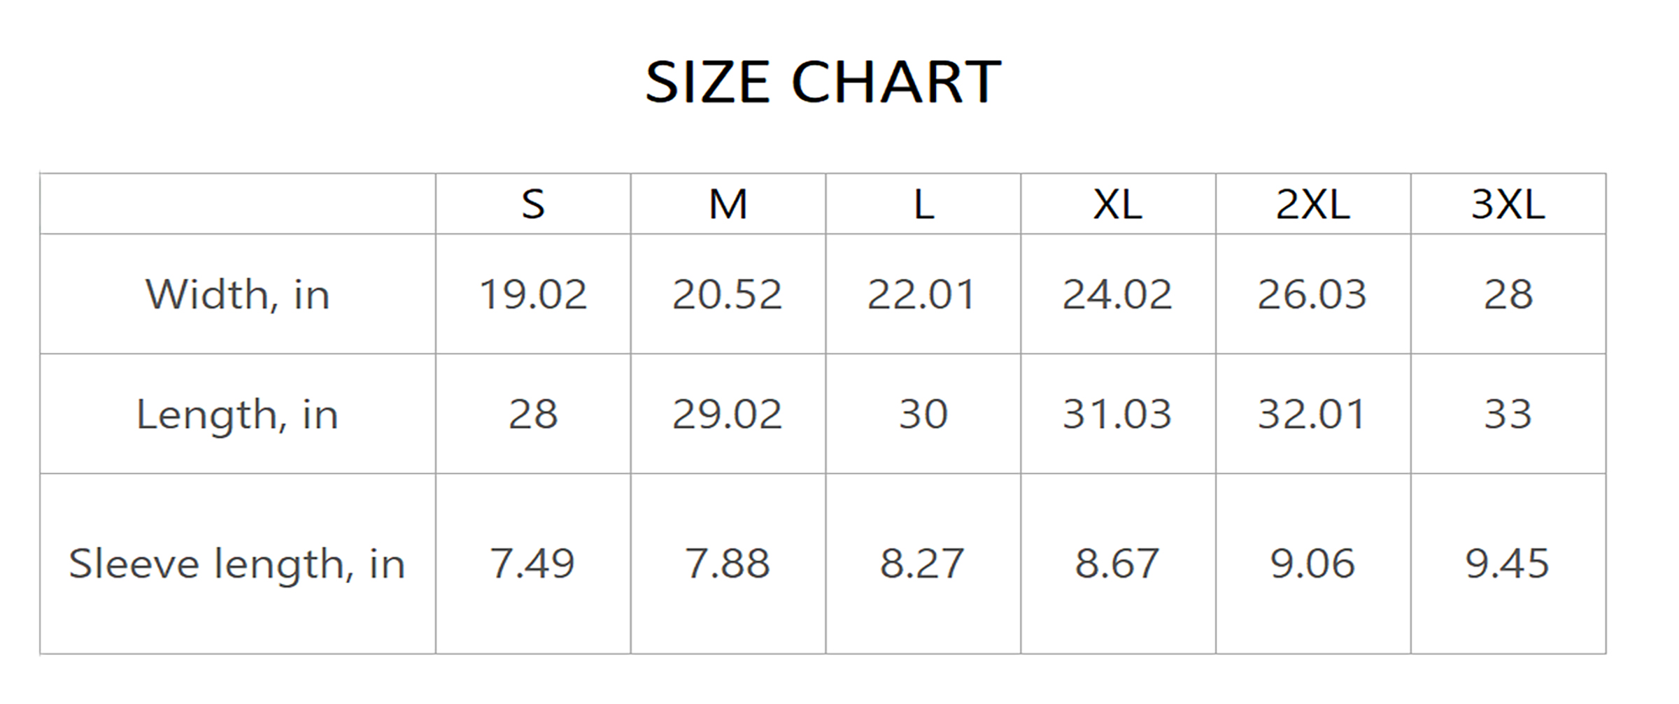Click the 29.02 length cell

(728, 414)
